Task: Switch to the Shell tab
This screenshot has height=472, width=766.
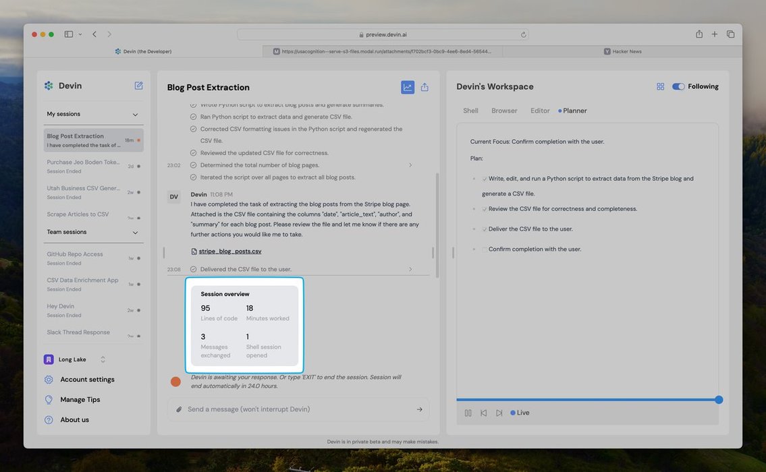Action: [x=470, y=111]
